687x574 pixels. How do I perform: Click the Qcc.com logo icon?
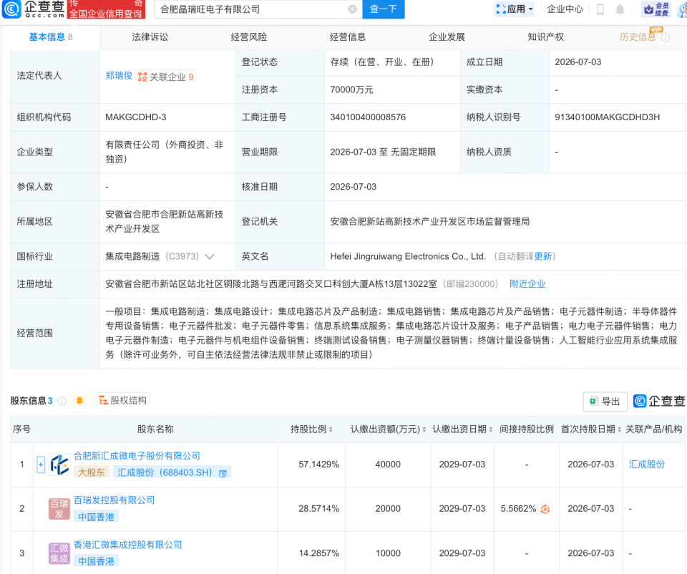(11, 9)
